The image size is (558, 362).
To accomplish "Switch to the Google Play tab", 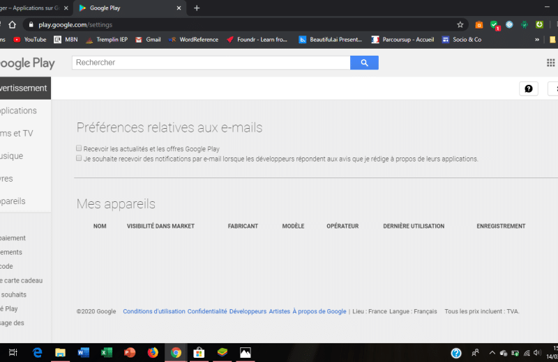I will [128, 8].
